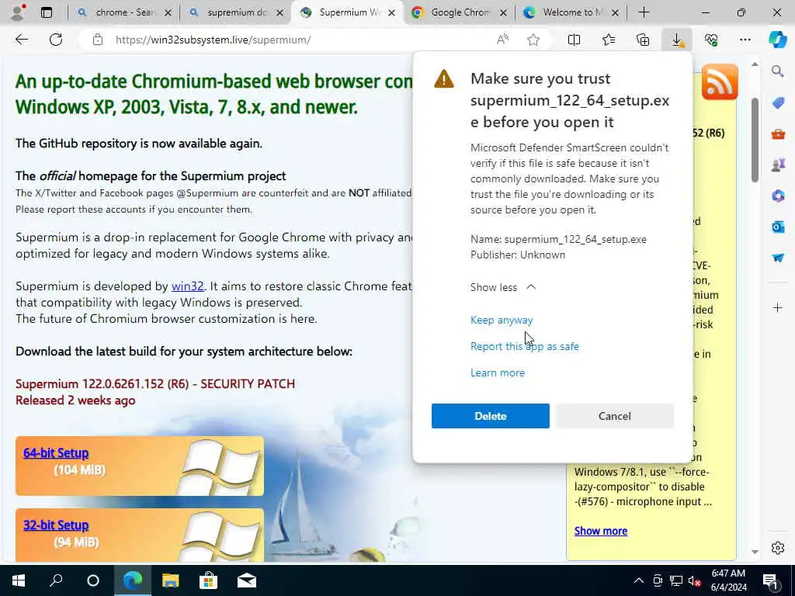Add this page to favorites star
Screen dimensions: 795x596
pos(533,40)
